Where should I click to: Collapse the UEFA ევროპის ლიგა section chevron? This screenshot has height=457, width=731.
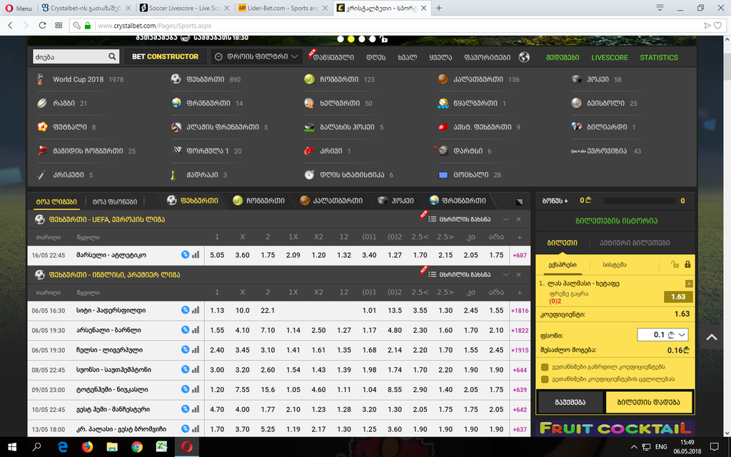tap(506, 219)
